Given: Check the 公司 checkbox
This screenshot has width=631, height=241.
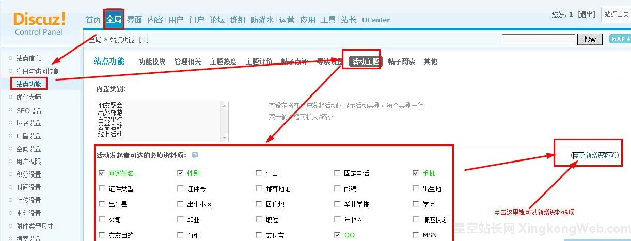Looking at the screenshot, I should pyautogui.click(x=102, y=220).
